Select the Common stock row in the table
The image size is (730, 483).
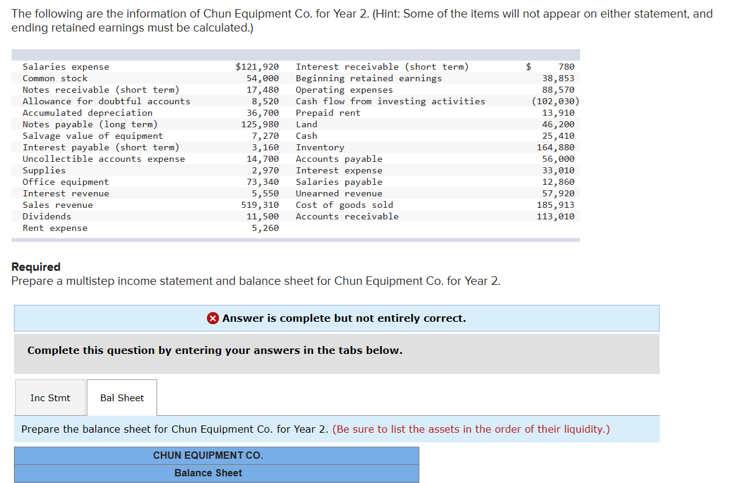pos(53,78)
